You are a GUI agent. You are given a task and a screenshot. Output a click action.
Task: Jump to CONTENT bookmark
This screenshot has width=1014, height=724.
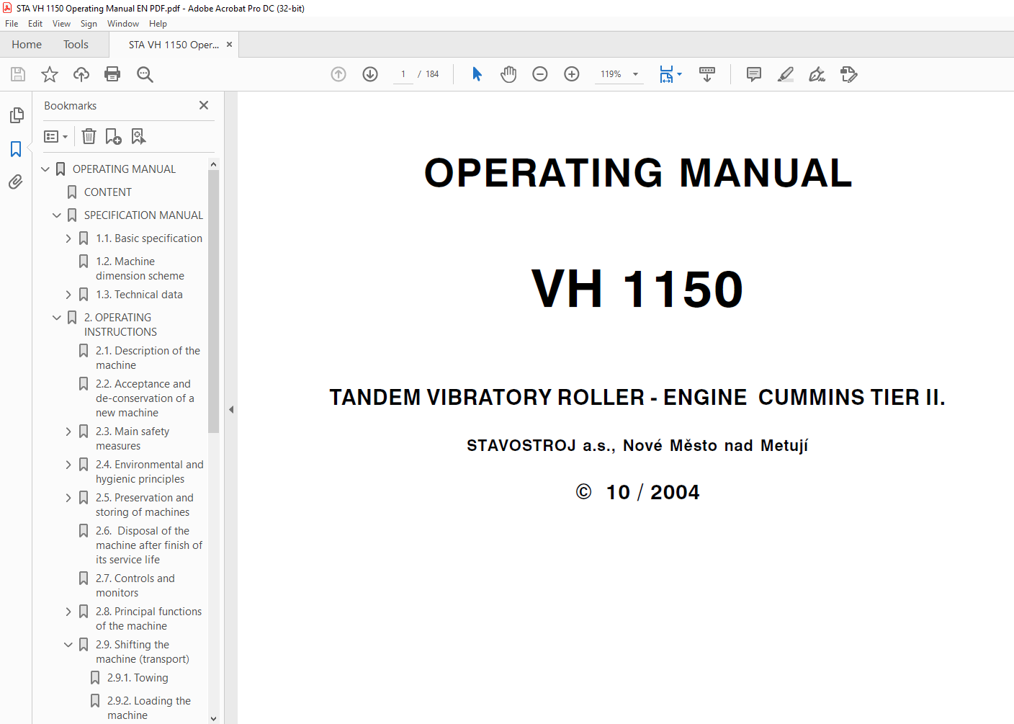[108, 192]
